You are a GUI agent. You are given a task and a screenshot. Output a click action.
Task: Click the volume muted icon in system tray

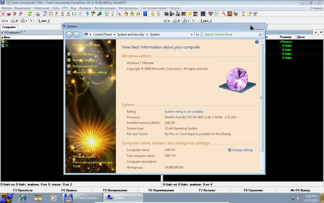(x=298, y=198)
